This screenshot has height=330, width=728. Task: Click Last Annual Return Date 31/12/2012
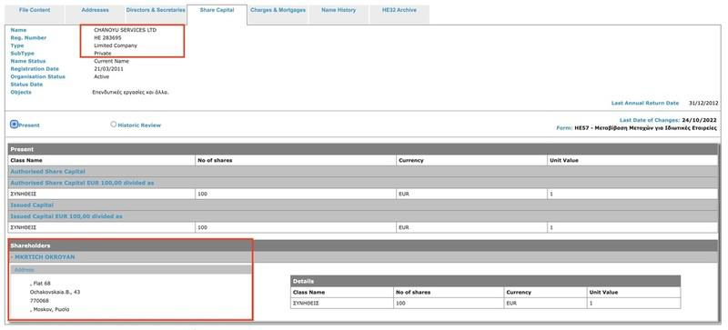pyautogui.click(x=703, y=103)
